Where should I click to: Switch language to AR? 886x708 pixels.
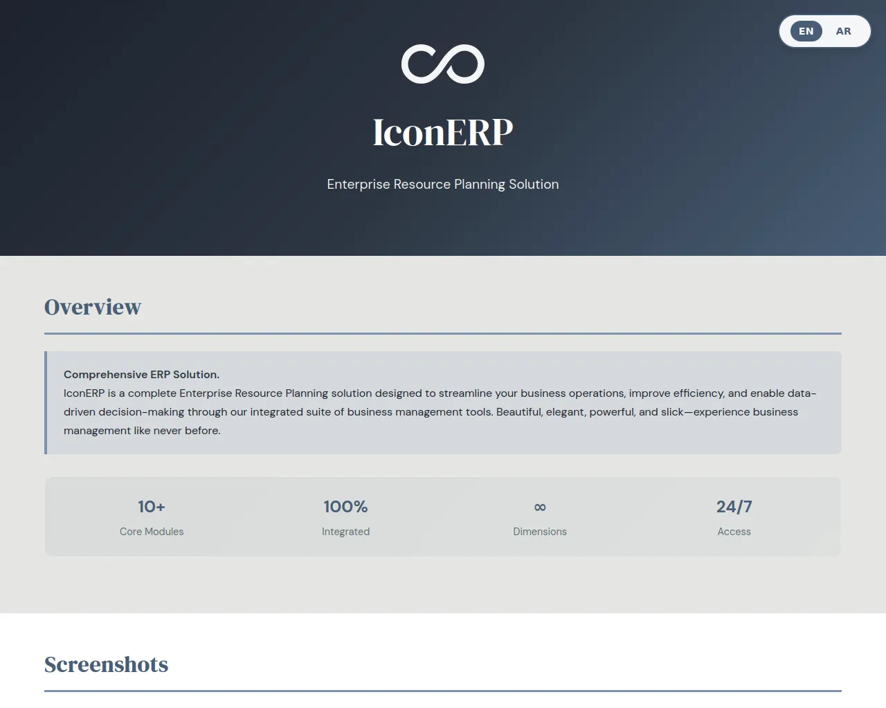point(843,31)
